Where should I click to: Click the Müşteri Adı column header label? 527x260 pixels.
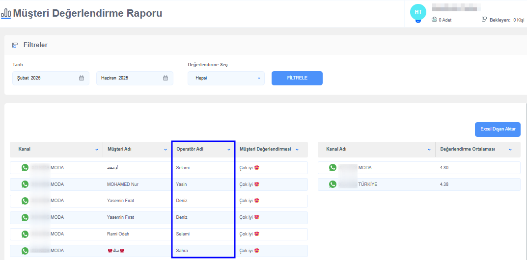(x=119, y=150)
